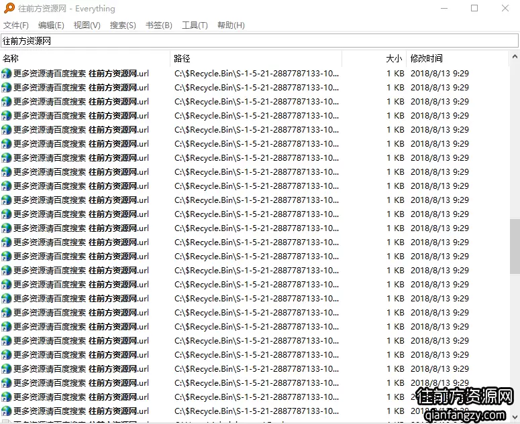Screen dimensions: 520x424
Task: Open the 搜索(S) menu
Action: pyautogui.click(x=123, y=25)
